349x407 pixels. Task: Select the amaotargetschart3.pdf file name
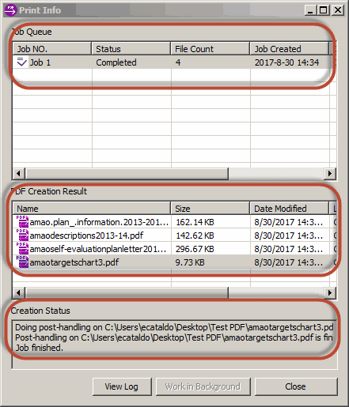coord(74,262)
